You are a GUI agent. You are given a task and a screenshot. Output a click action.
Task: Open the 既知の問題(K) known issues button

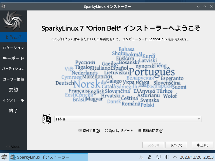click(150, 131)
